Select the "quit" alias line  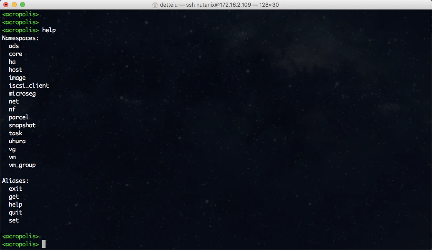click(15, 212)
